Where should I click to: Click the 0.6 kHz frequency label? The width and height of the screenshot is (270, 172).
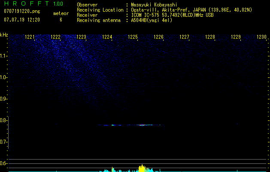[3, 163]
